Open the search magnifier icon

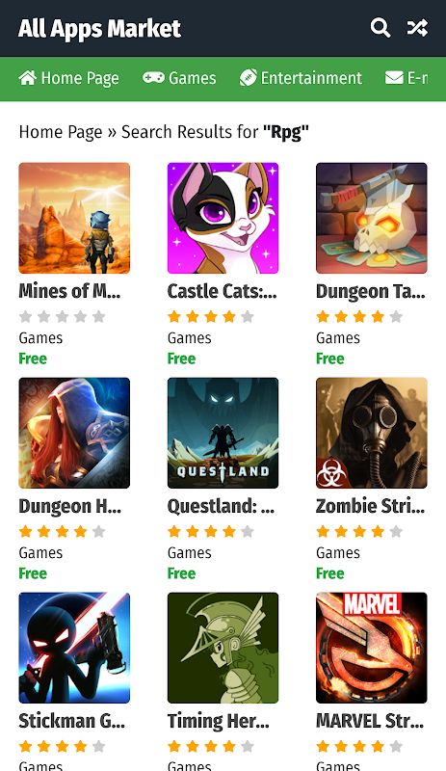coord(380,28)
